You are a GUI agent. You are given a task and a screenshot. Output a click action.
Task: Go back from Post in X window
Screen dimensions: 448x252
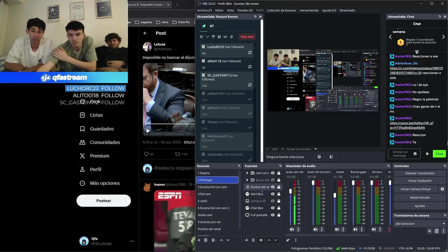145,33
